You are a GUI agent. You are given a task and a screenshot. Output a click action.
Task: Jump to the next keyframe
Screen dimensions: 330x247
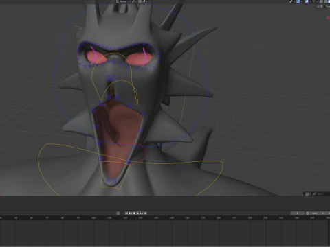(142, 213)
